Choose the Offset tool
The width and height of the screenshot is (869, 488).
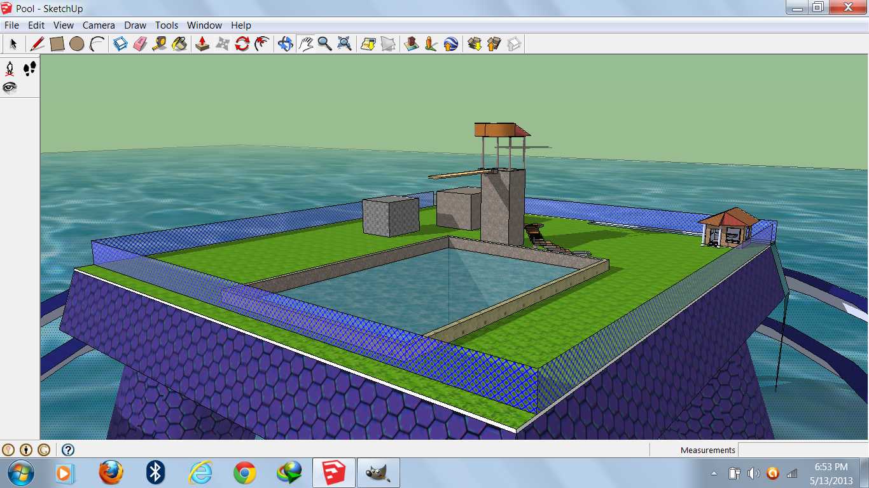tap(261, 44)
